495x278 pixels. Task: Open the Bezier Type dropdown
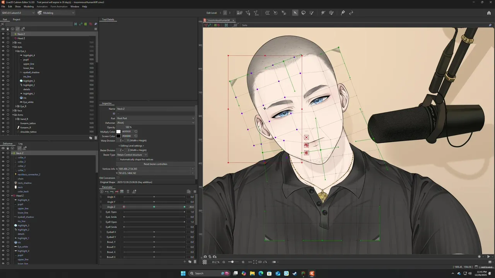[x=132, y=155]
